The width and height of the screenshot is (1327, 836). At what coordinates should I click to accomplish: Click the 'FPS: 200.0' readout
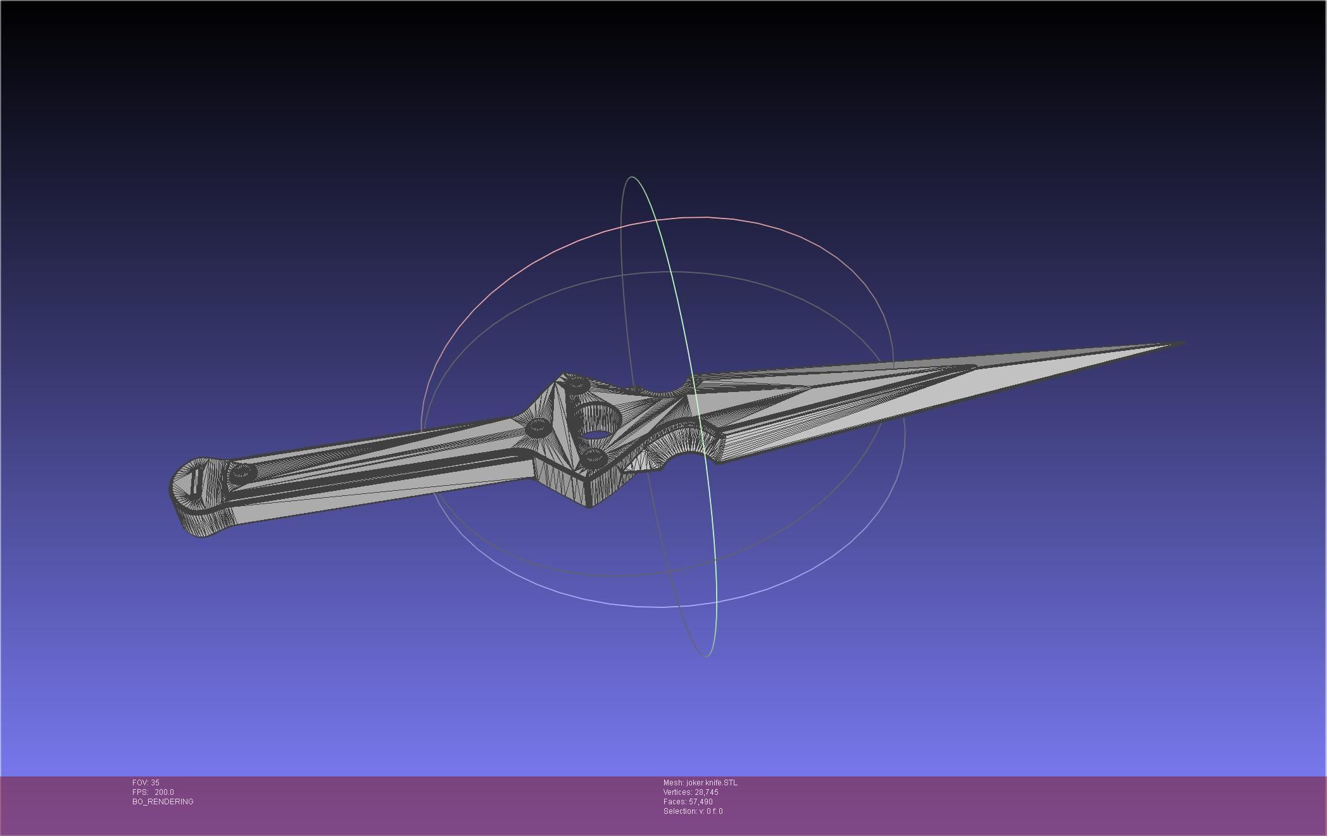[x=153, y=792]
